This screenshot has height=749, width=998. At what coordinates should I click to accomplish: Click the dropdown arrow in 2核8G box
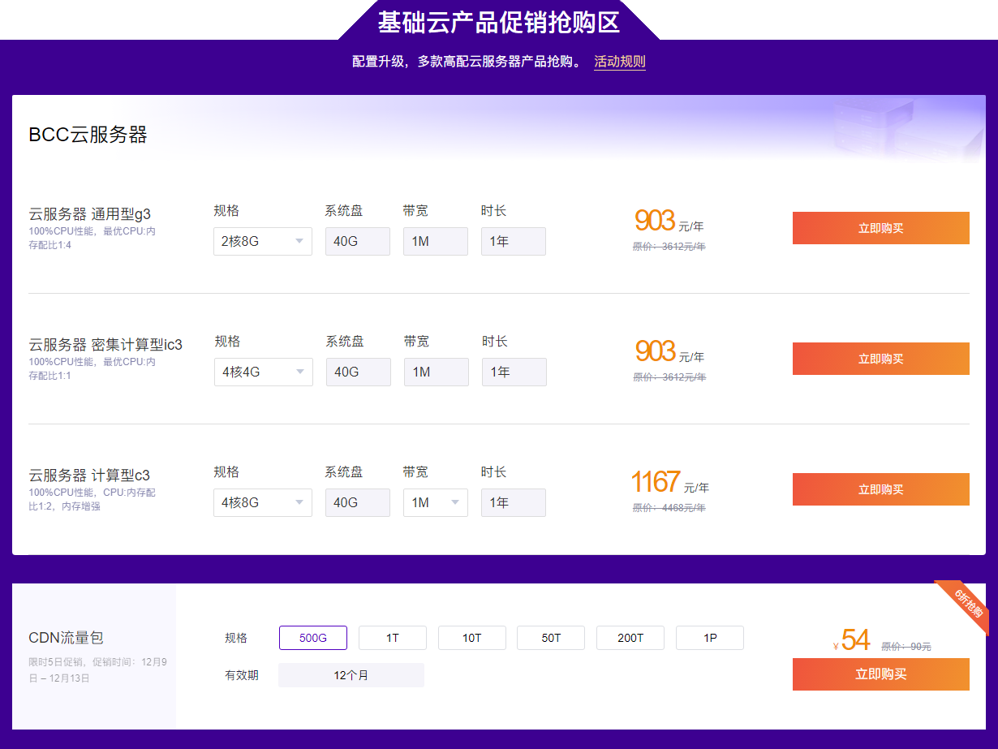pos(299,241)
